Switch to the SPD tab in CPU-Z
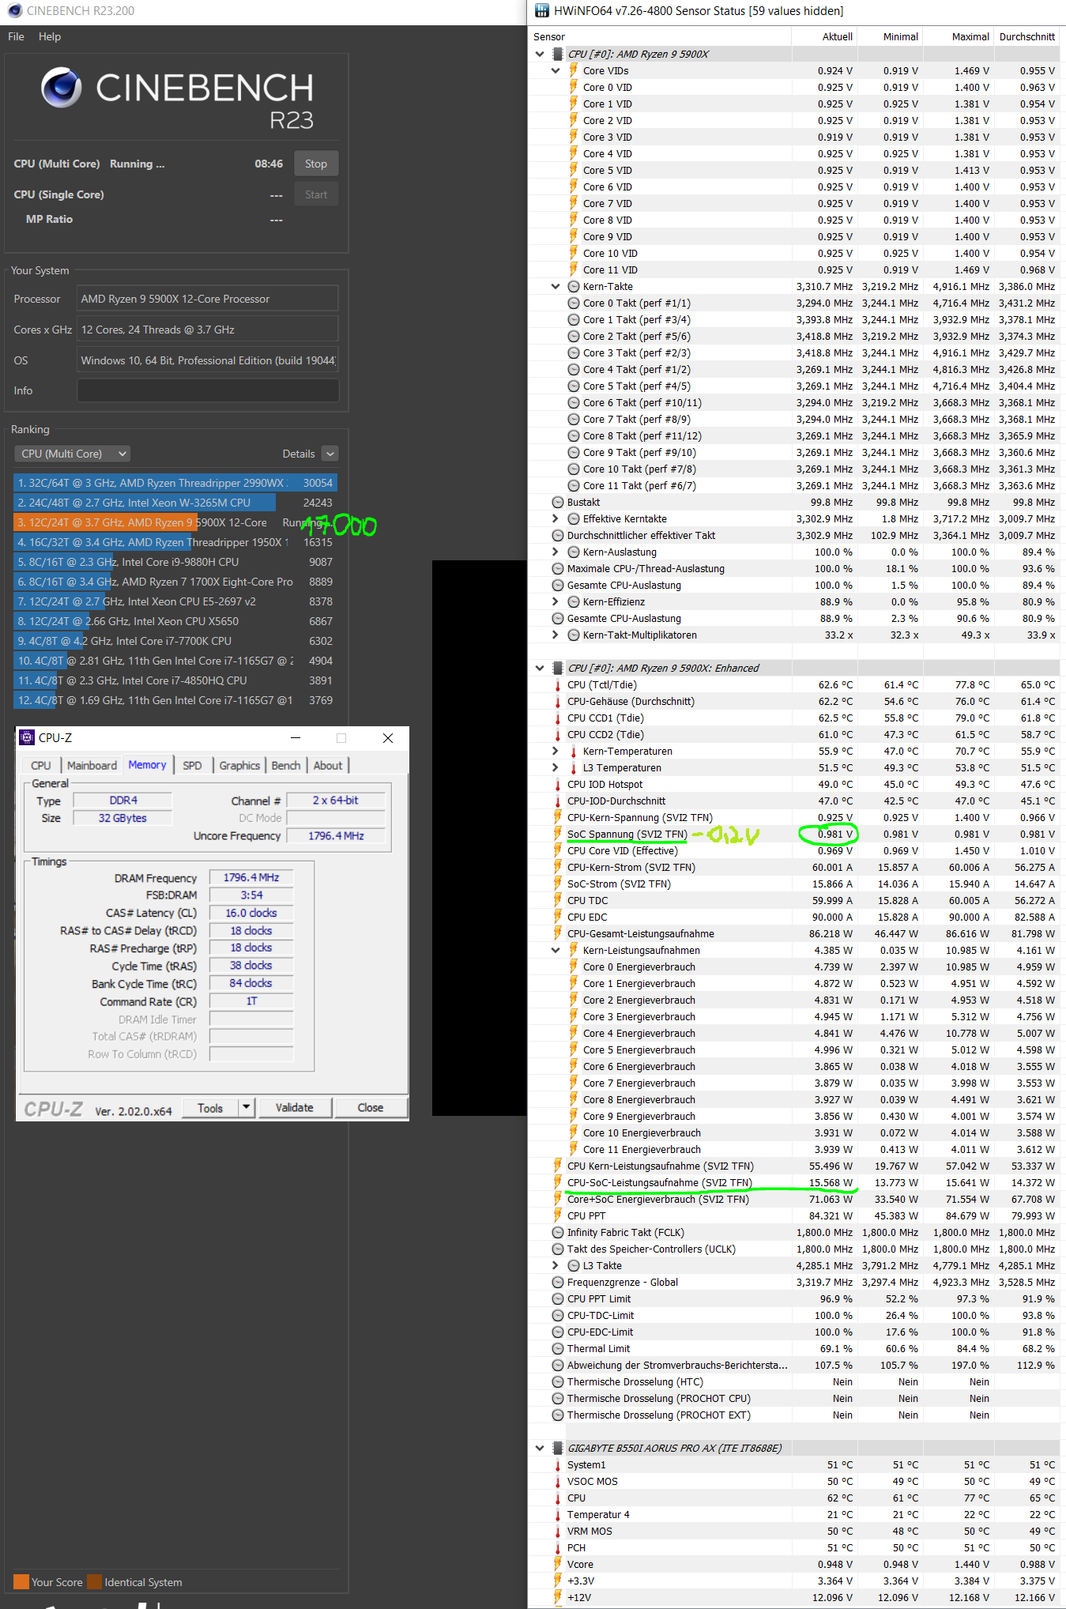Image resolution: width=1066 pixels, height=1609 pixels. [x=192, y=765]
